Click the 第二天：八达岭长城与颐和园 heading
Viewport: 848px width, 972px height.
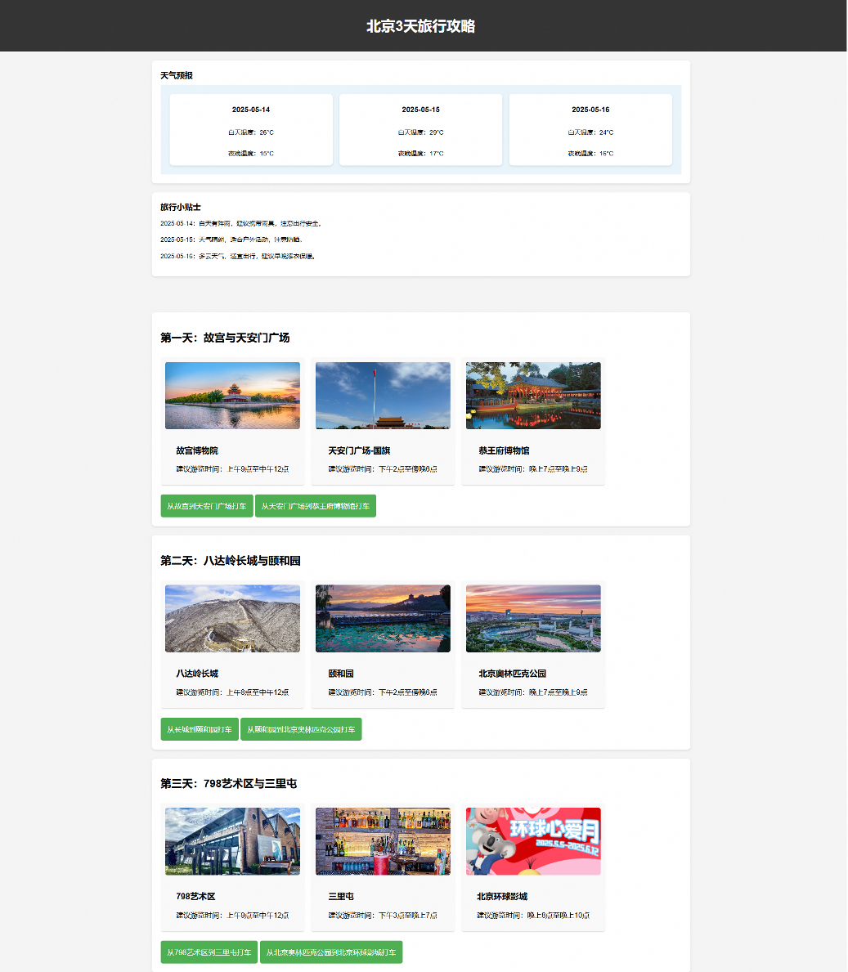click(231, 560)
